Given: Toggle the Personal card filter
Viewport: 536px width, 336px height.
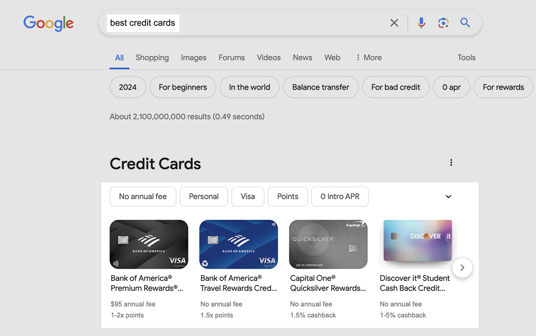Looking at the screenshot, I should [204, 196].
